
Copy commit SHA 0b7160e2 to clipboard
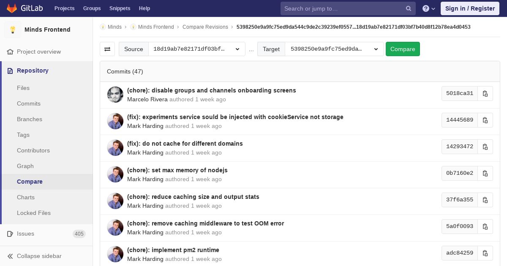point(485,173)
